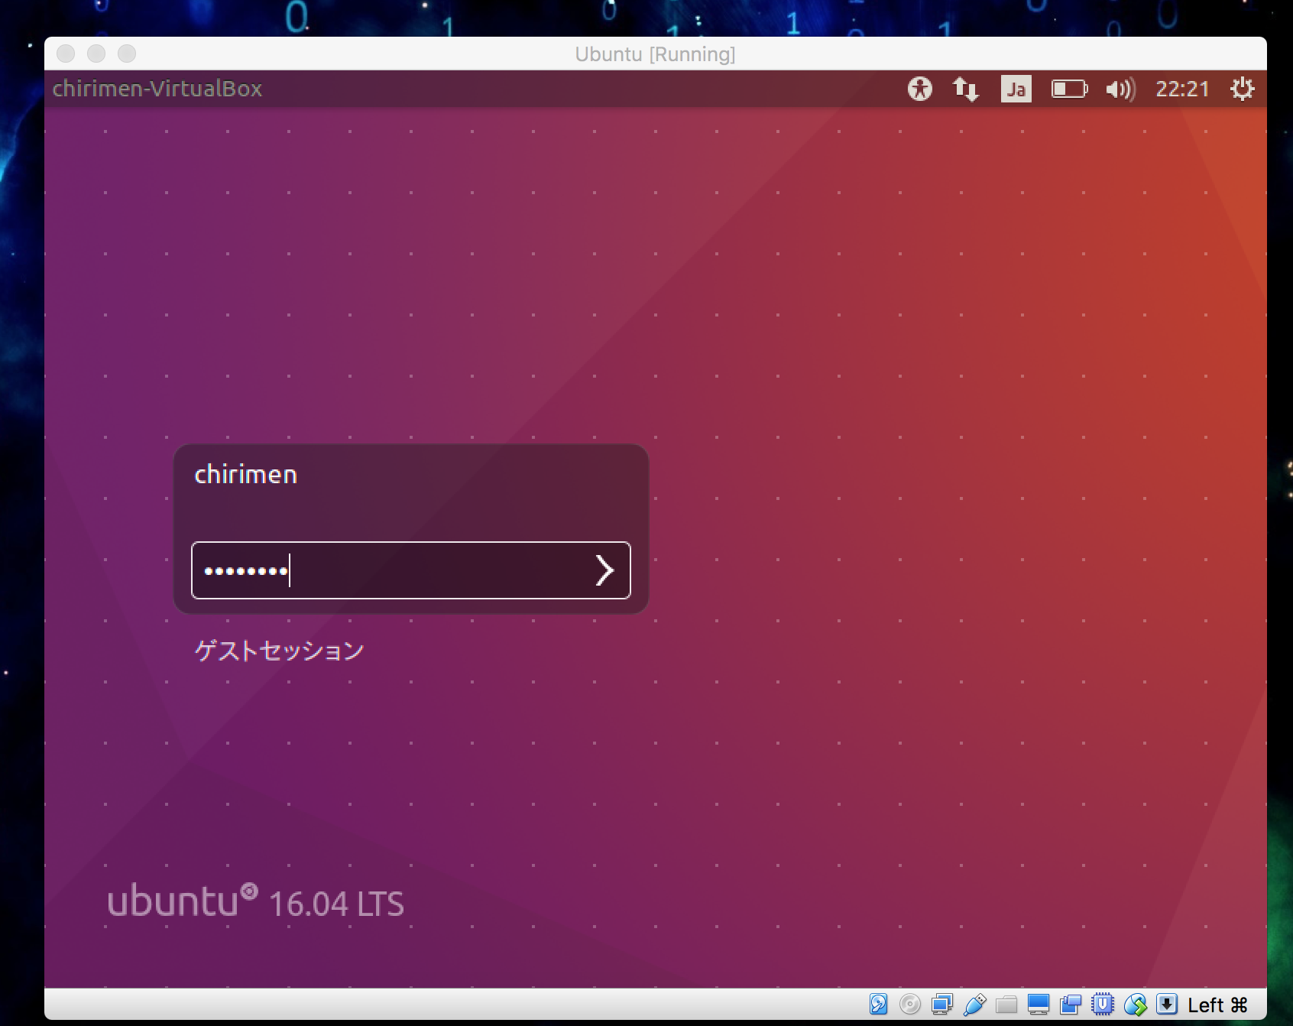
Task: Open the USB devices icon
Action: coord(974,1005)
